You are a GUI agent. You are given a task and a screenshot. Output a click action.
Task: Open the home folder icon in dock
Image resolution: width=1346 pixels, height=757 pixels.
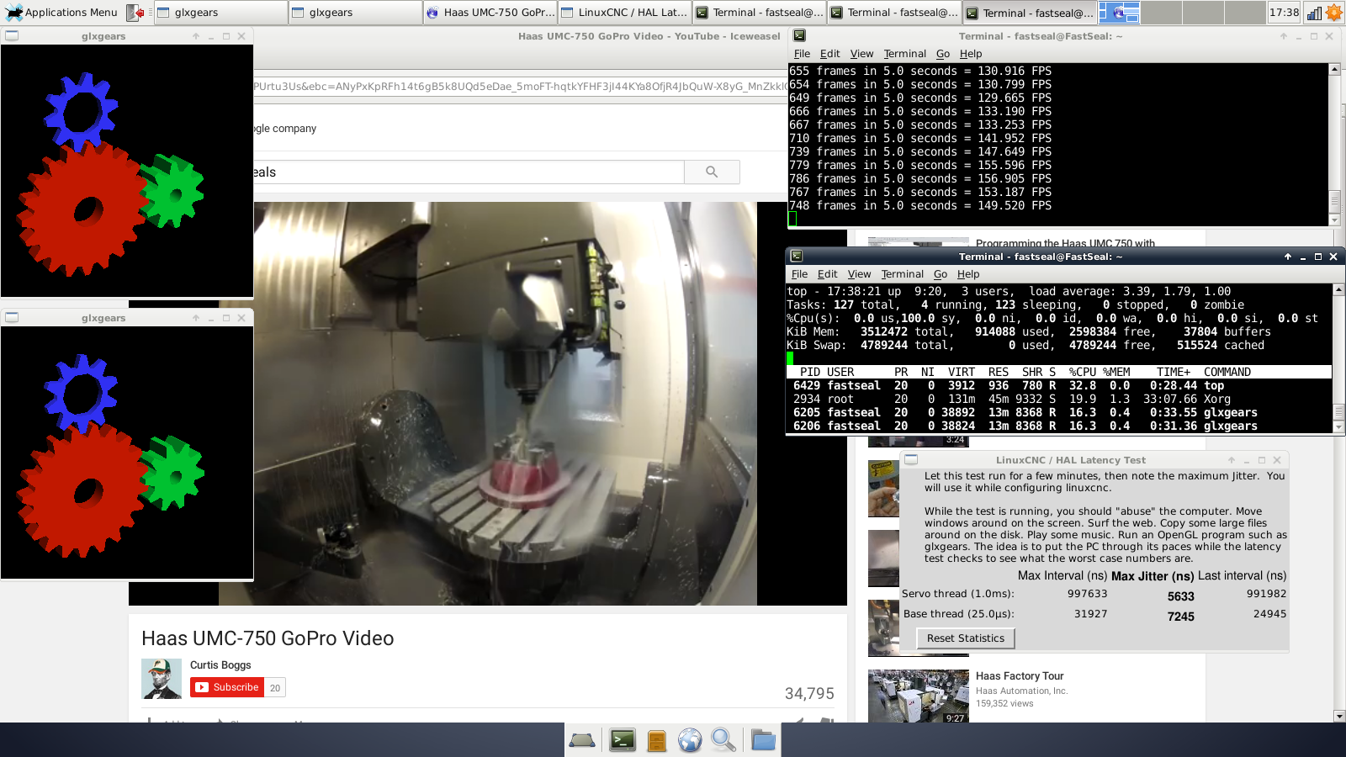763,740
